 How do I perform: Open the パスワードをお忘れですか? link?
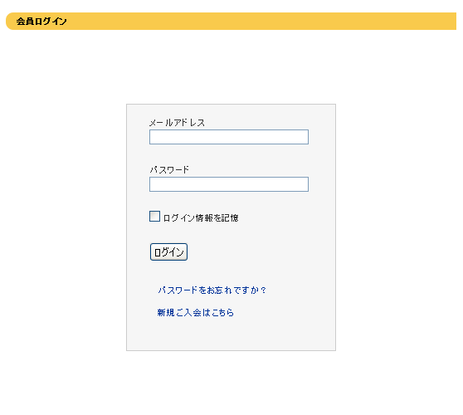pyautogui.click(x=212, y=290)
